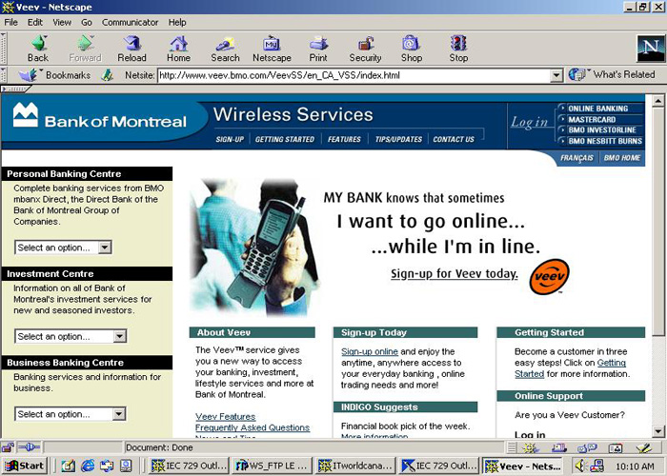Open the BMO INVESTORLINE link
Screen dimensions: 667x476
(x=602, y=130)
